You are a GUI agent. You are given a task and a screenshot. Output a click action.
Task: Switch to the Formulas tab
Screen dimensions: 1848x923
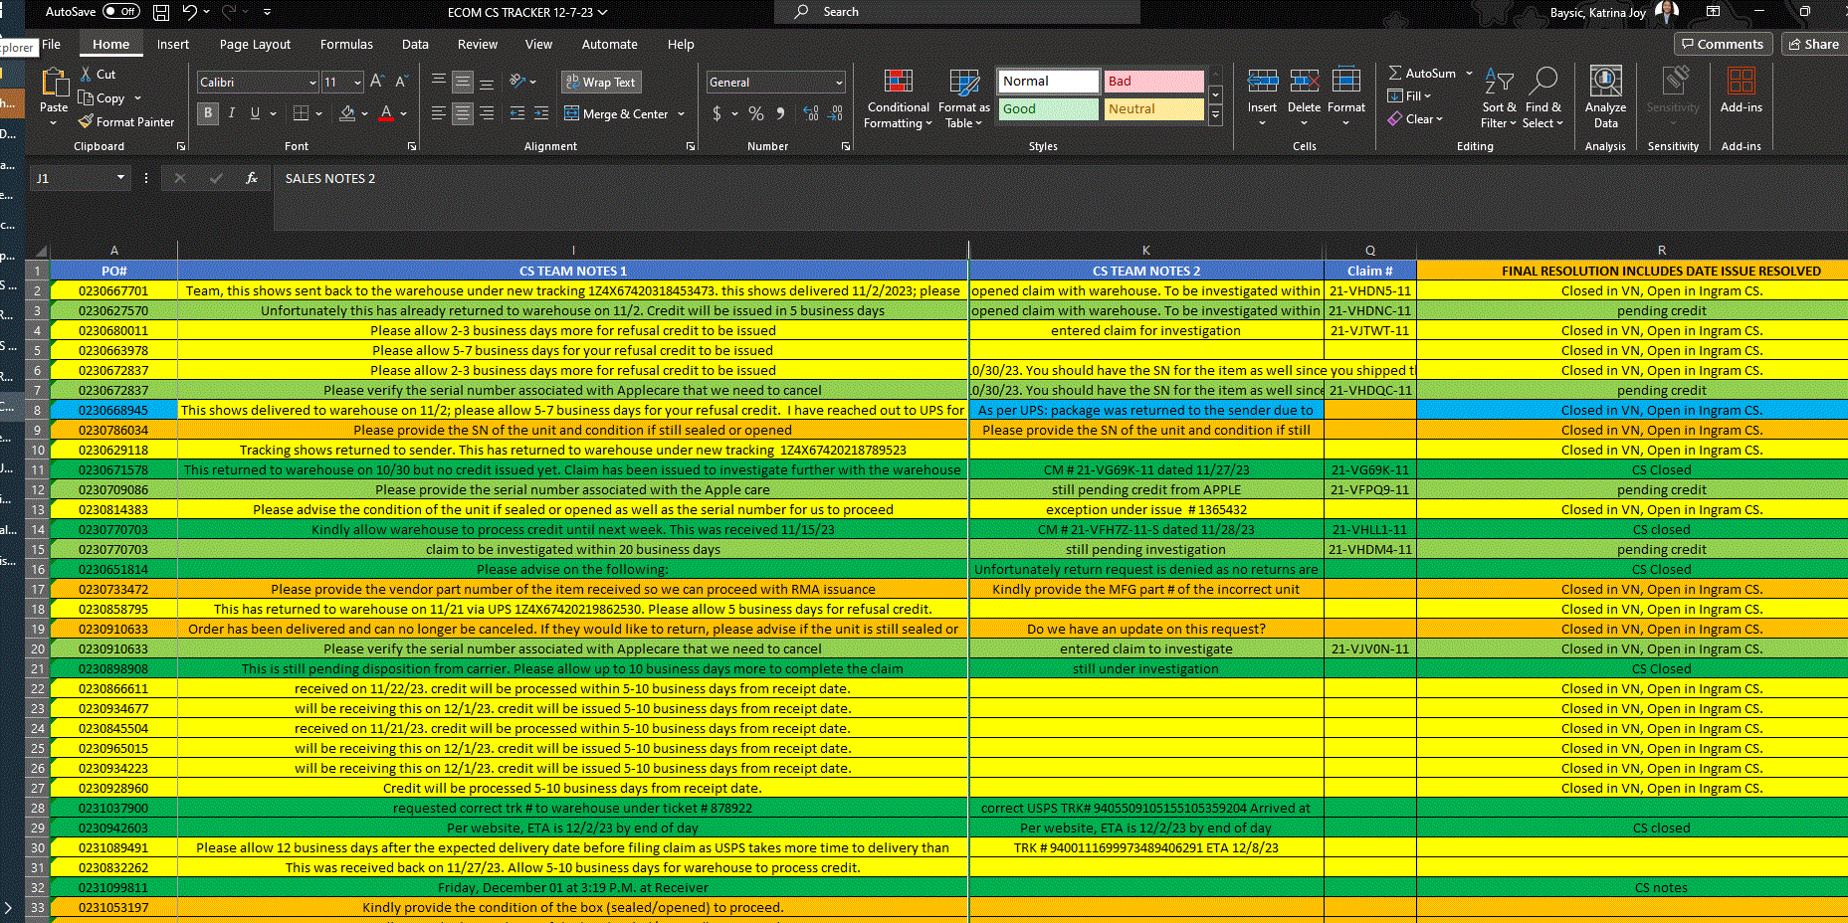tap(346, 45)
